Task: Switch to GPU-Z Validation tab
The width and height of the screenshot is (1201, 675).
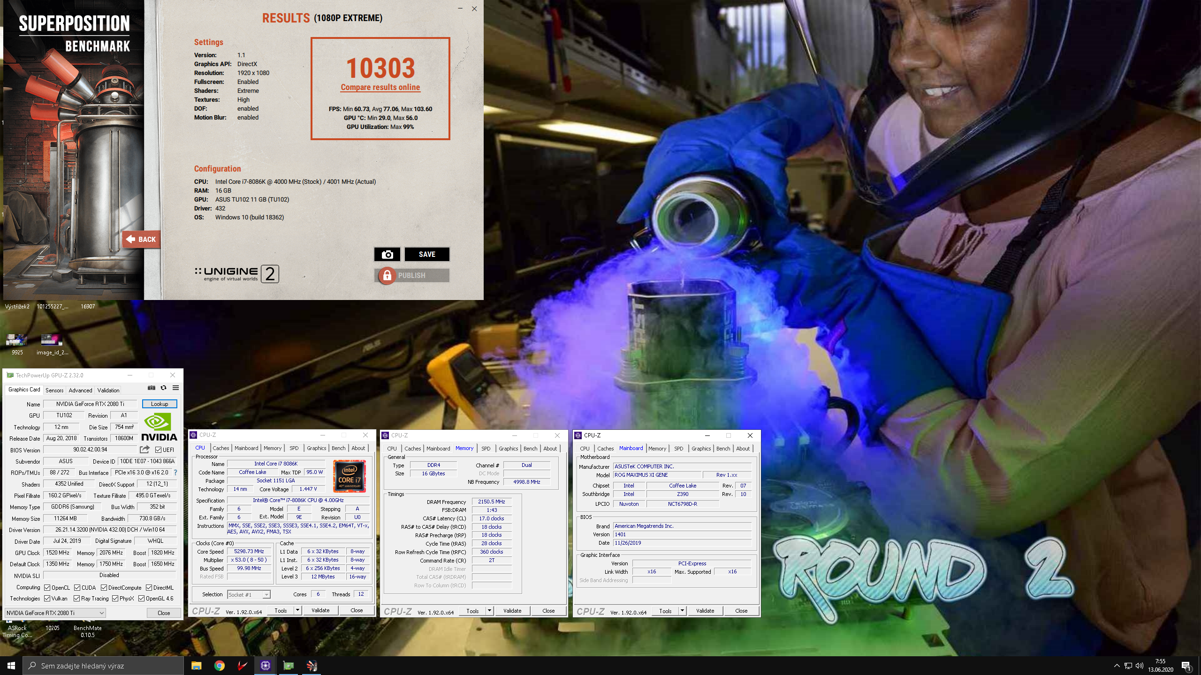Action: coord(108,390)
